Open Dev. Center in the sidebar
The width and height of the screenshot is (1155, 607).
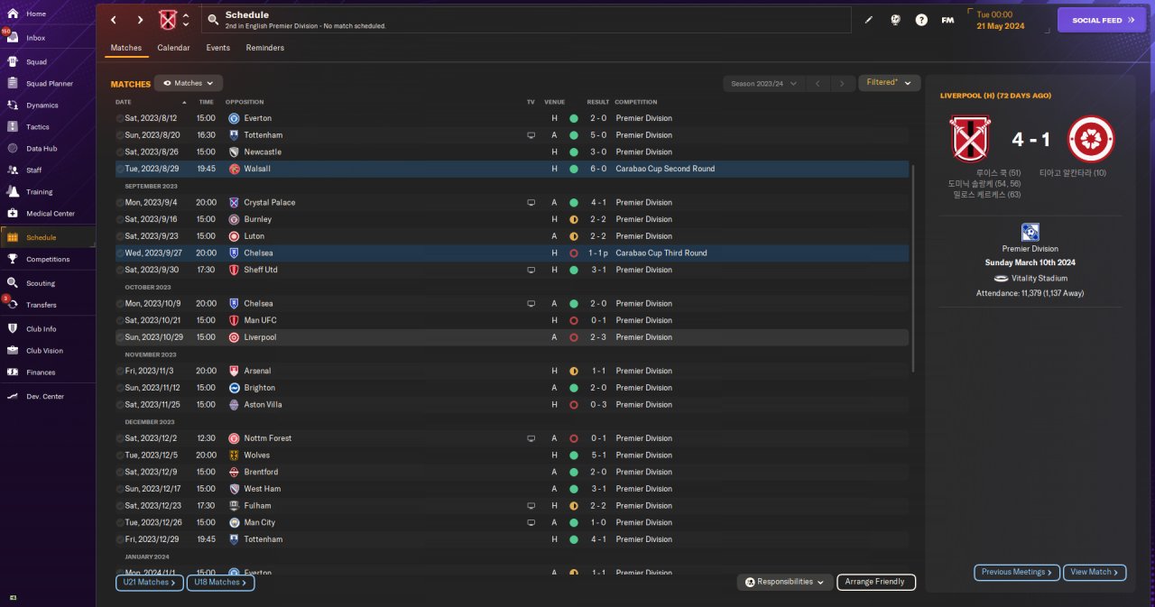48,397
